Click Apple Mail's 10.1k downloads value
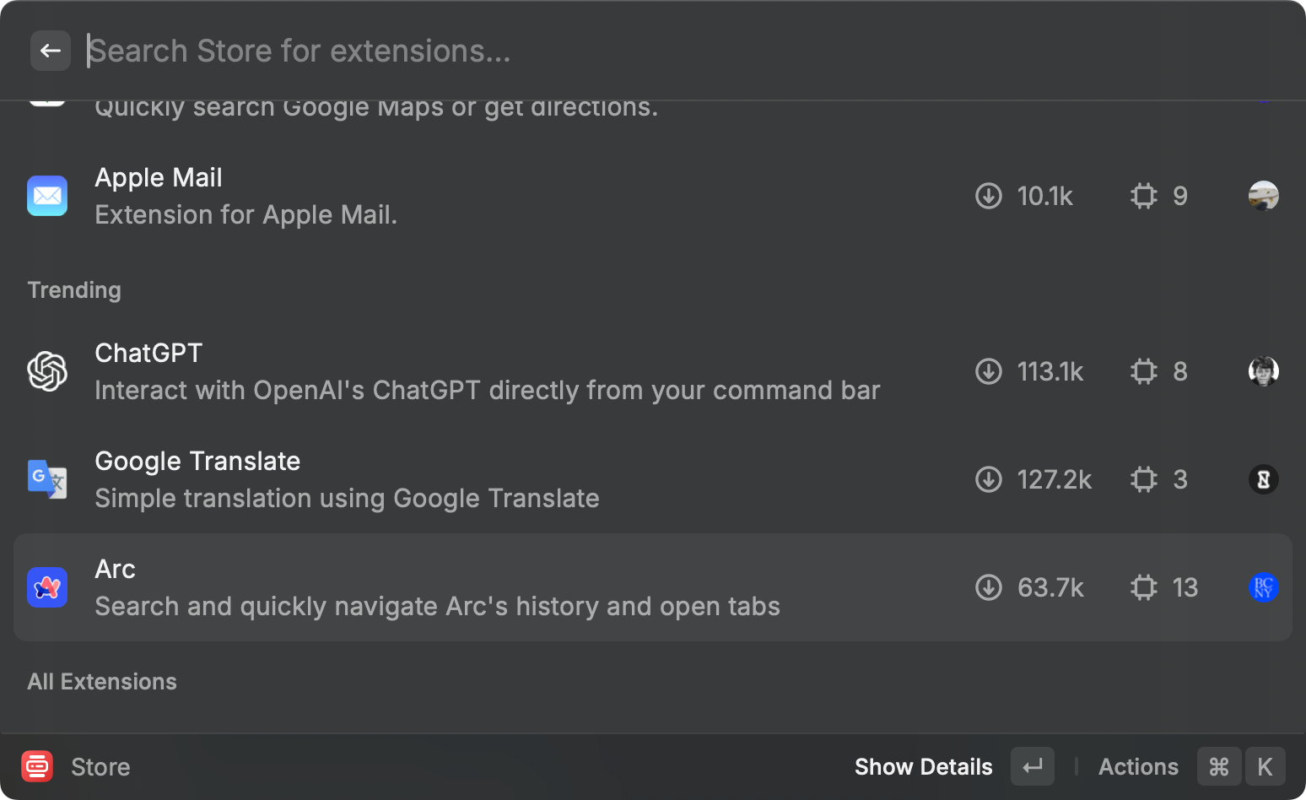This screenshot has height=800, width=1306. [x=1045, y=197]
